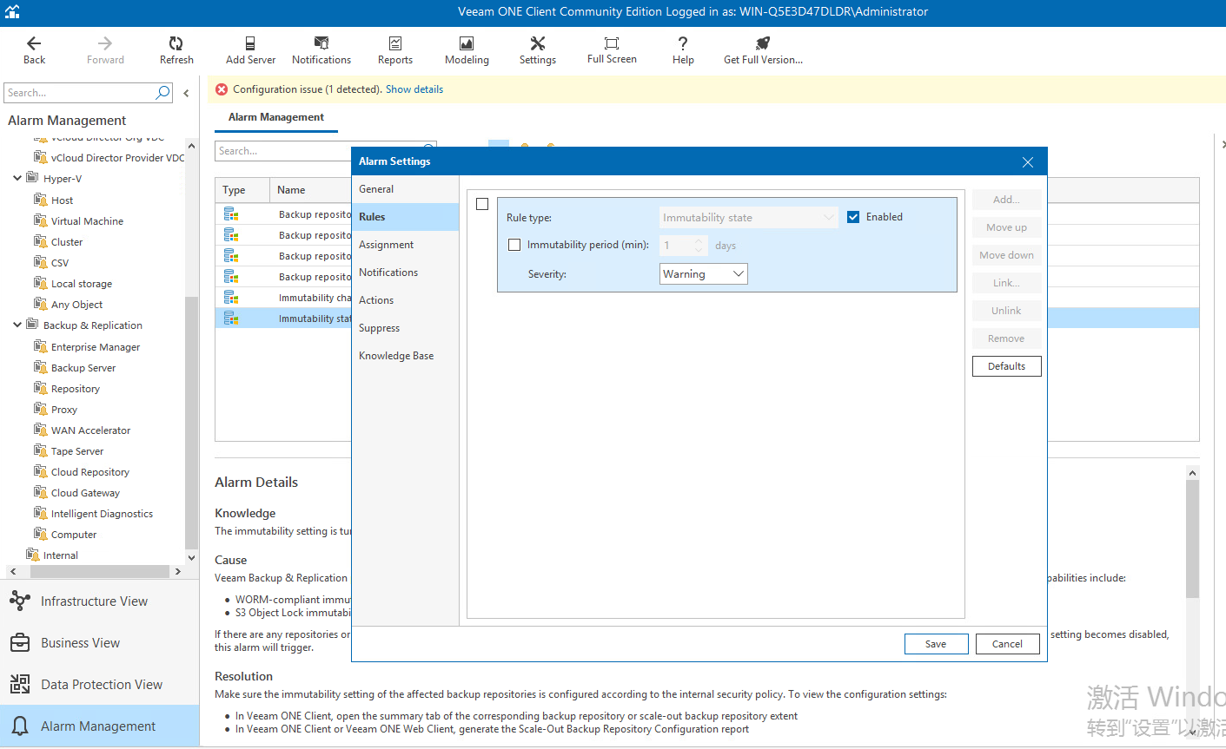1226x749 pixels.
Task: Open Settings wrench icon
Action: pyautogui.click(x=538, y=43)
